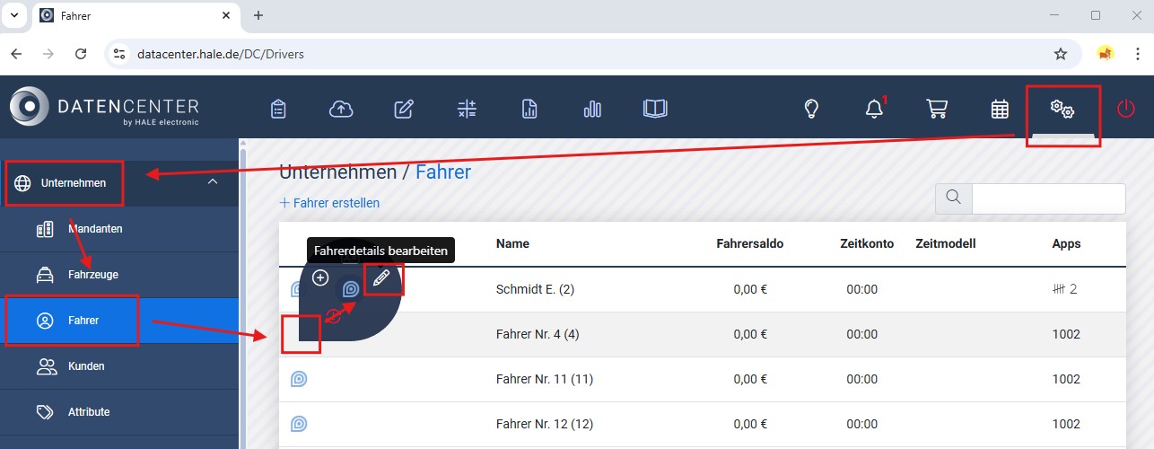
Task: View site information icon in address bar
Action: click(x=118, y=54)
